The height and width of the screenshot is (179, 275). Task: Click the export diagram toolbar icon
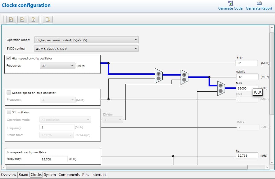click(47, 19)
